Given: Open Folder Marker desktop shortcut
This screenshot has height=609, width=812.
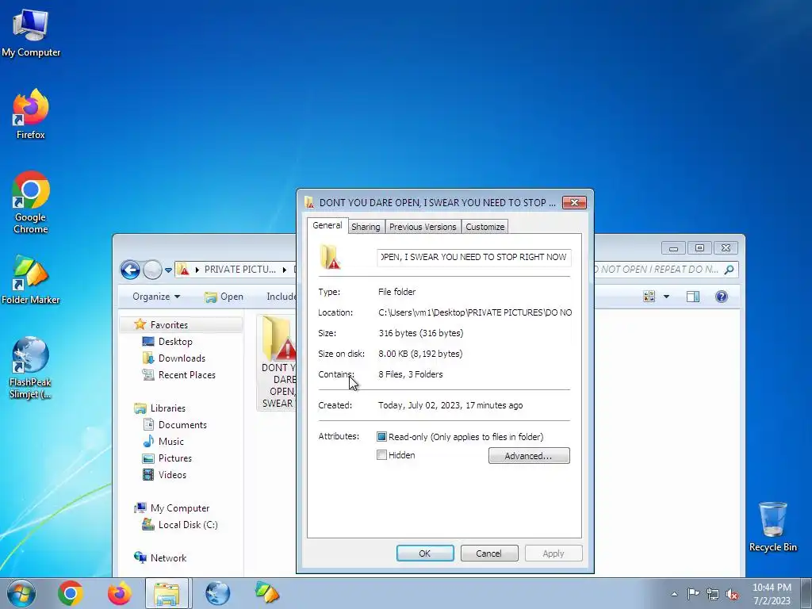Looking at the screenshot, I should point(31,280).
